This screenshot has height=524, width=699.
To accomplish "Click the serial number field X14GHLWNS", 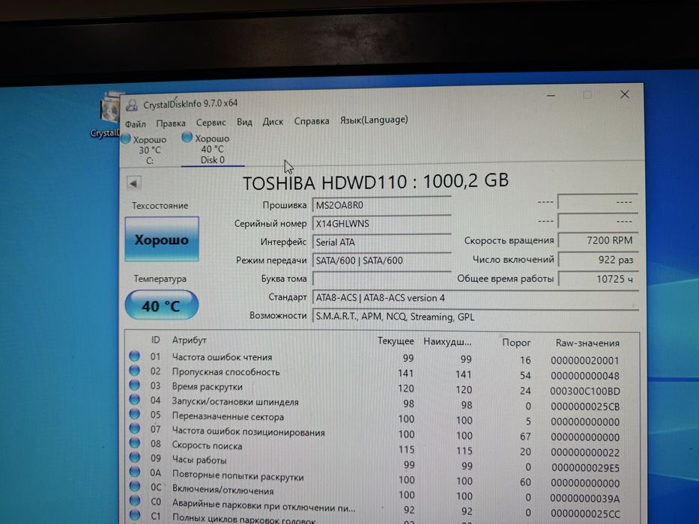I will (381, 224).
